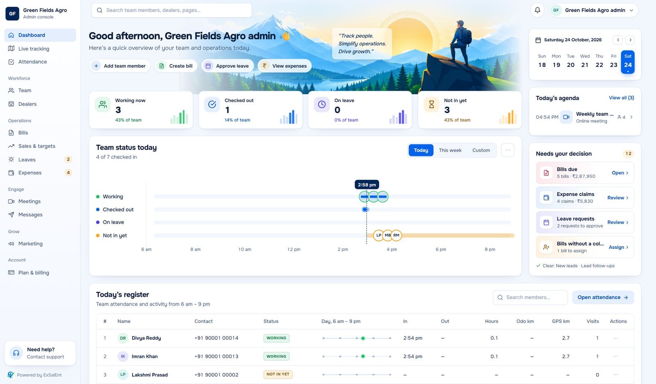Image resolution: width=656 pixels, height=384 pixels.
Task: Switch Team status to Custom range
Action: point(481,150)
